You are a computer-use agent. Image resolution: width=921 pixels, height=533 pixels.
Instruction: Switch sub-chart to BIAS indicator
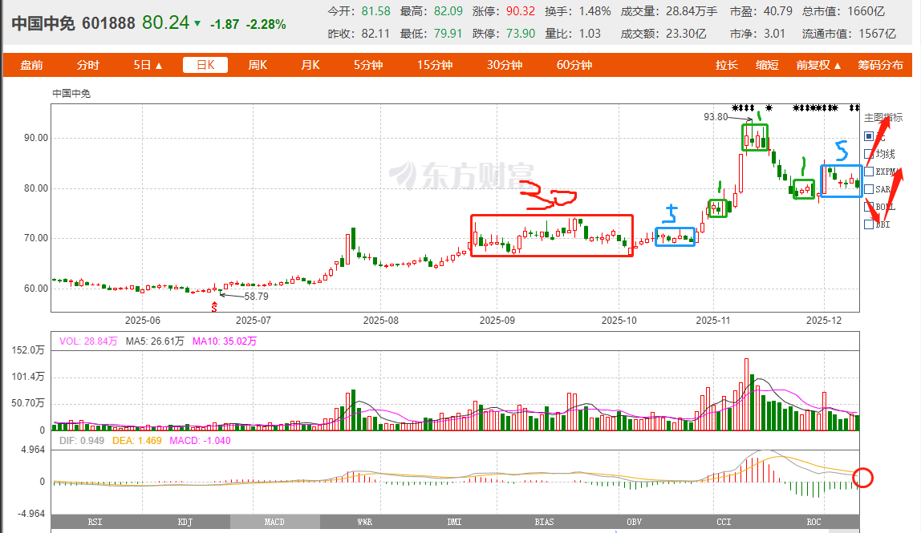point(545,522)
